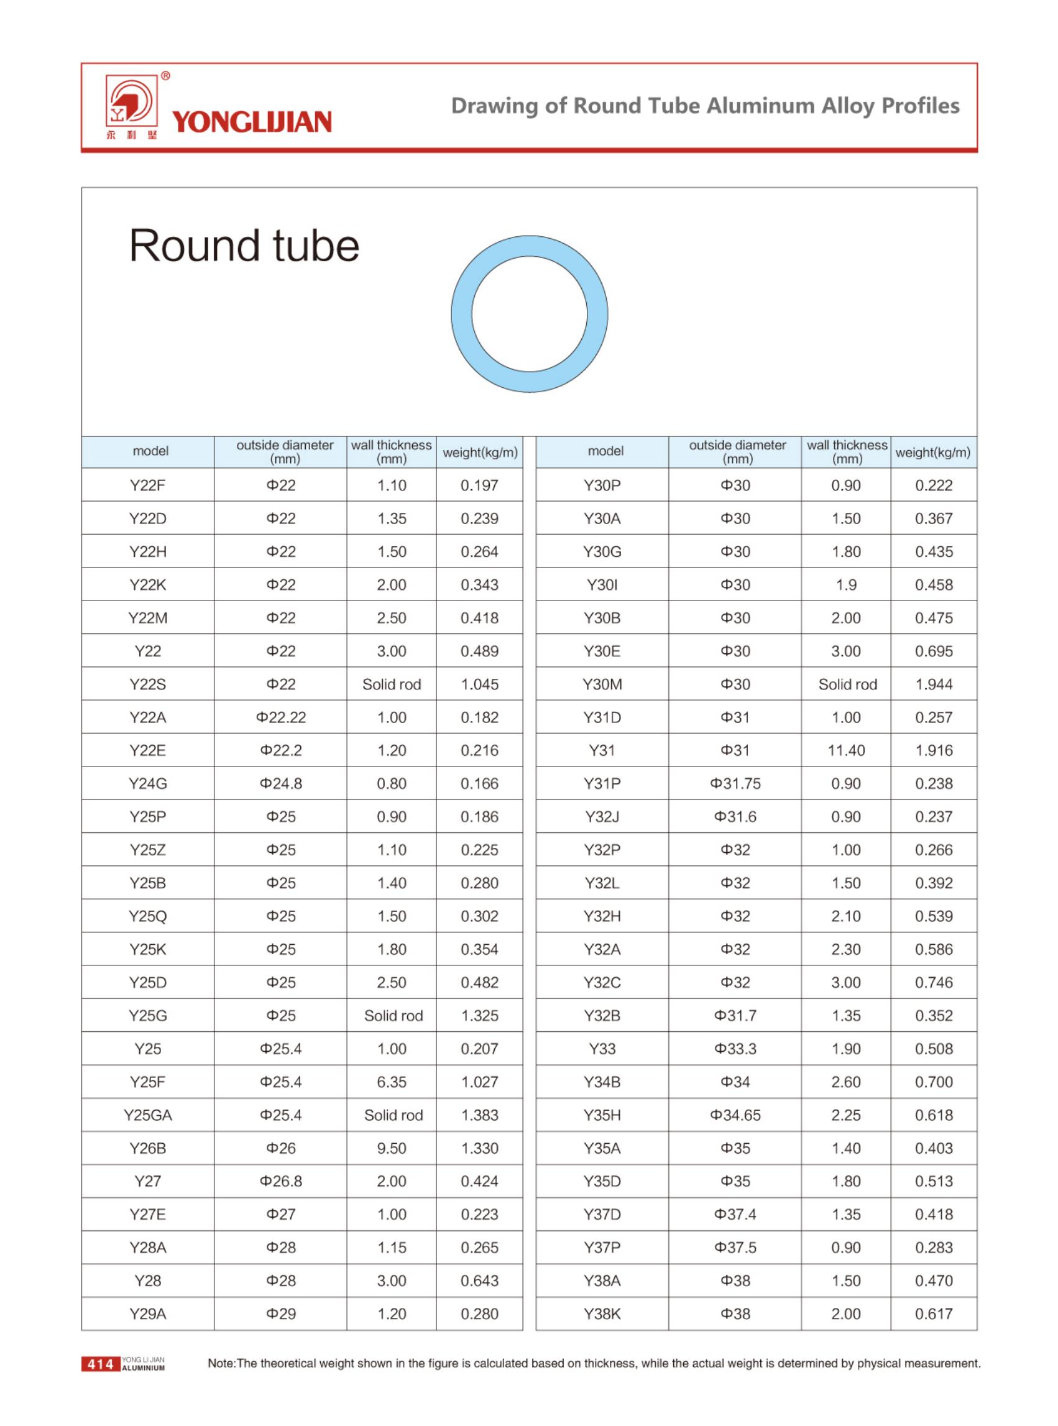This screenshot has height=1426, width=1058.
Task: Click the Solid rod cell for Y30M
Action: (847, 684)
